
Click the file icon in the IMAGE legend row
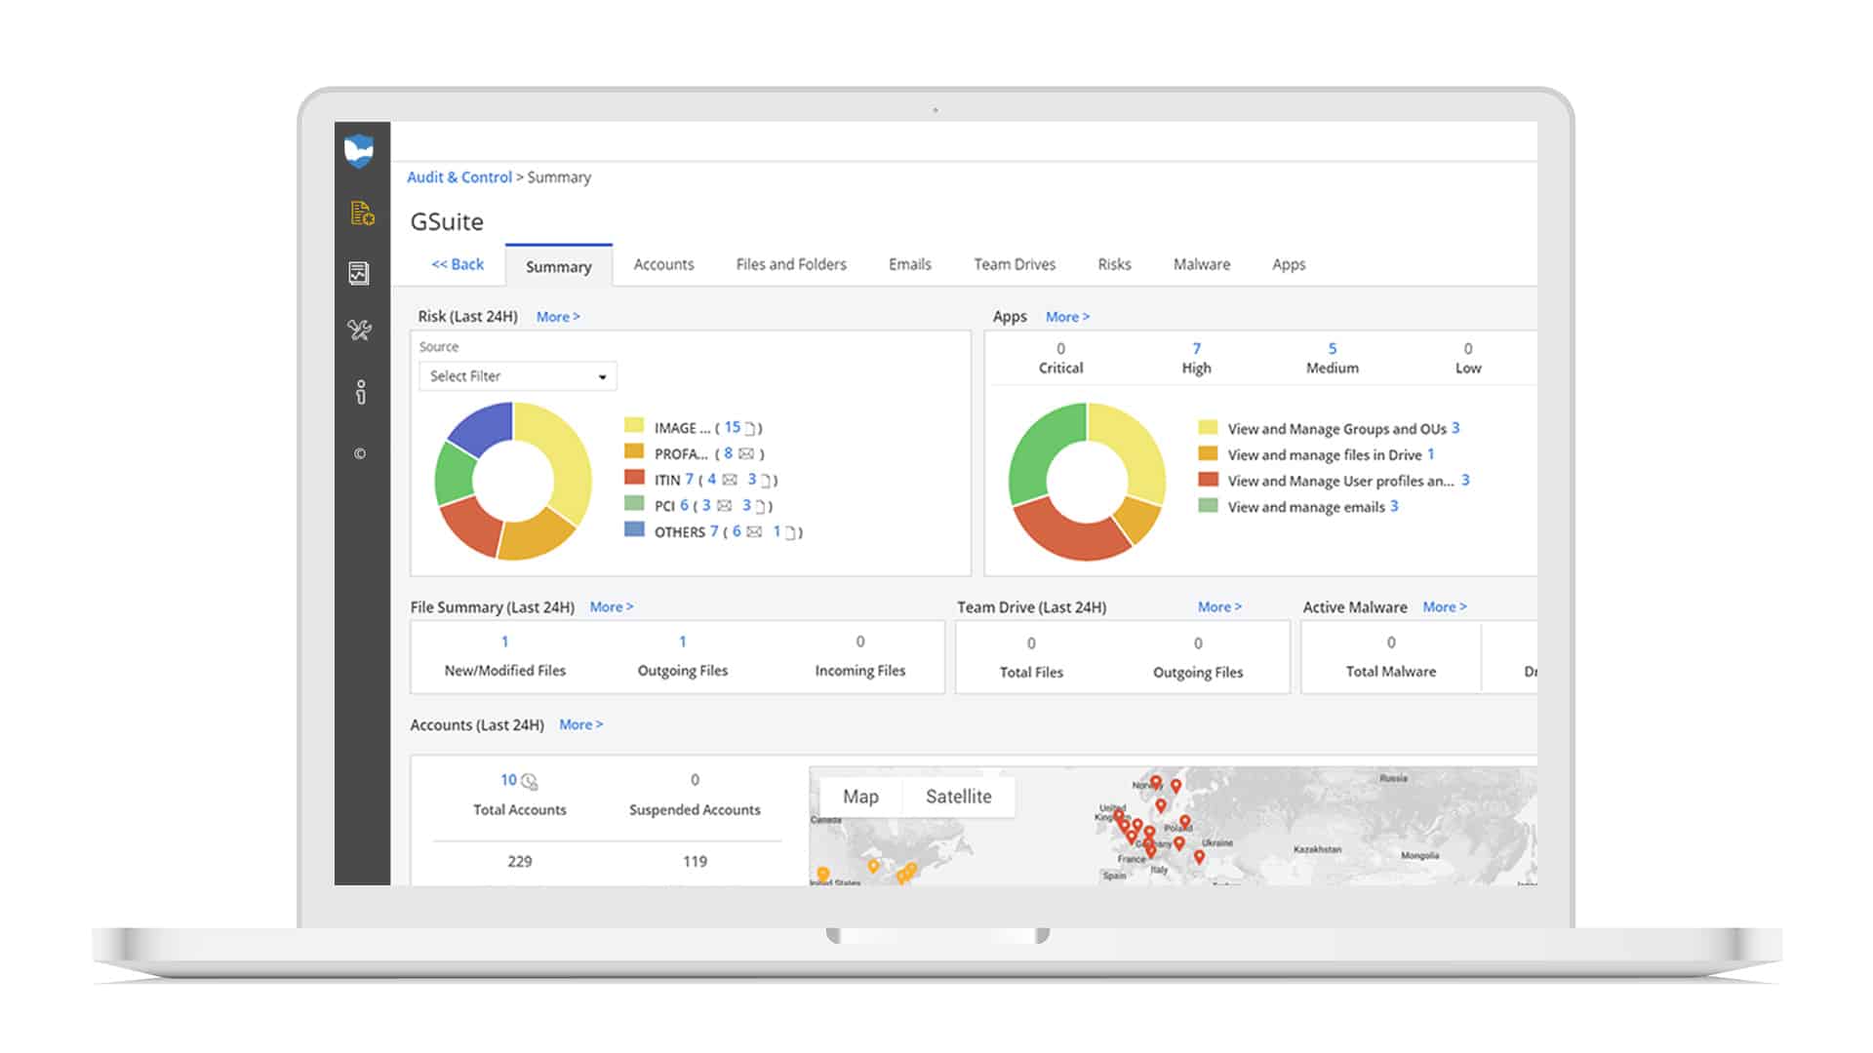(x=750, y=428)
